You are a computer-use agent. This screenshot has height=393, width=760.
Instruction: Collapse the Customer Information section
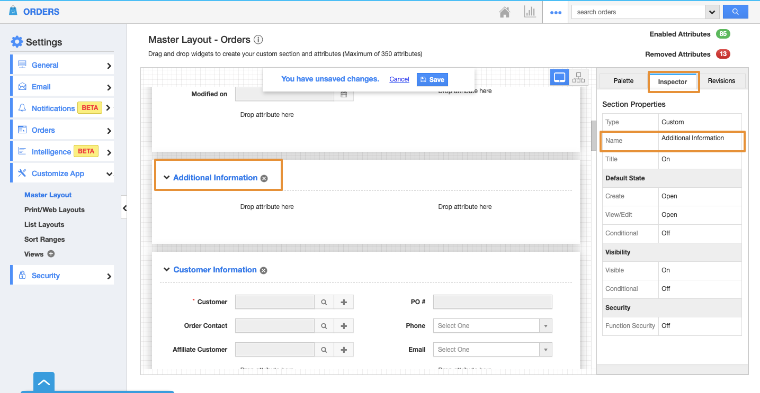click(166, 270)
